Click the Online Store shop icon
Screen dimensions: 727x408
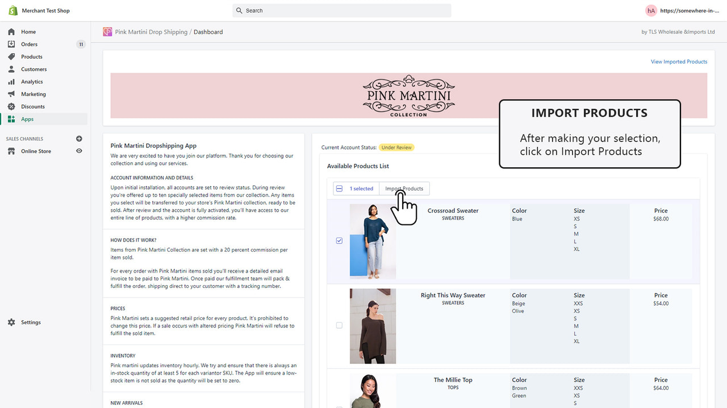pos(11,151)
